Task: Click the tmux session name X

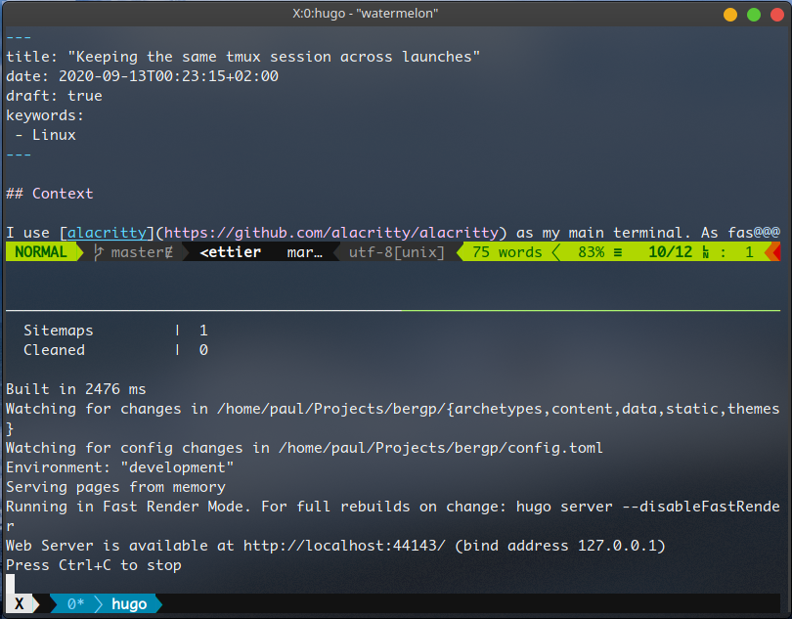Action: pyautogui.click(x=20, y=603)
